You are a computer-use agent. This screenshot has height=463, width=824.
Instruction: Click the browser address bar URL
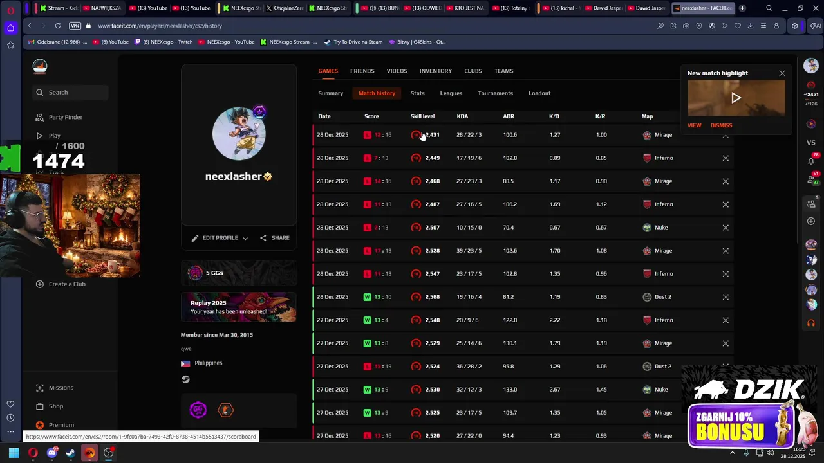pyautogui.click(x=160, y=26)
